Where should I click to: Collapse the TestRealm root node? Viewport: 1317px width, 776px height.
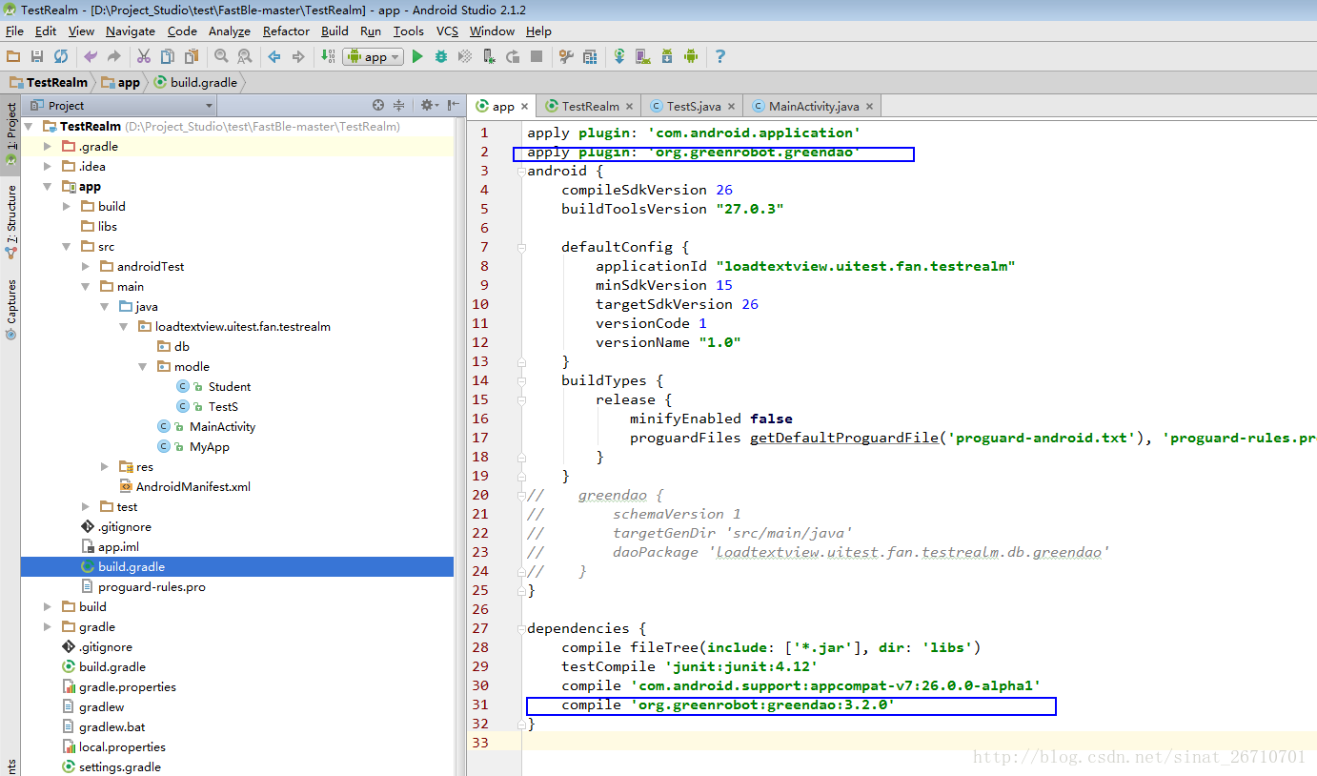pyautogui.click(x=29, y=126)
